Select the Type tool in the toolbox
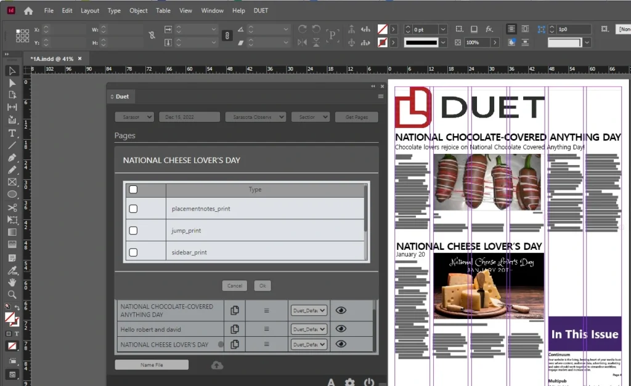 tap(12, 133)
